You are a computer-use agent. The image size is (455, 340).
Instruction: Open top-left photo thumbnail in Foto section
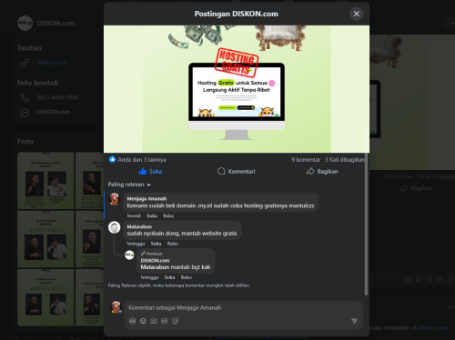point(45,181)
